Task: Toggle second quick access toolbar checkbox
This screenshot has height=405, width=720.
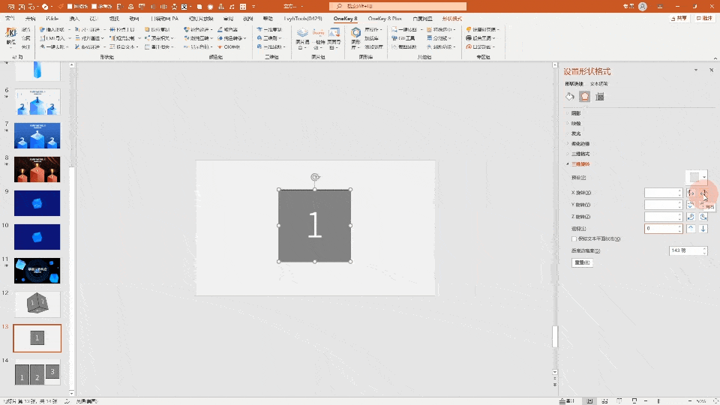Action: 94,7
